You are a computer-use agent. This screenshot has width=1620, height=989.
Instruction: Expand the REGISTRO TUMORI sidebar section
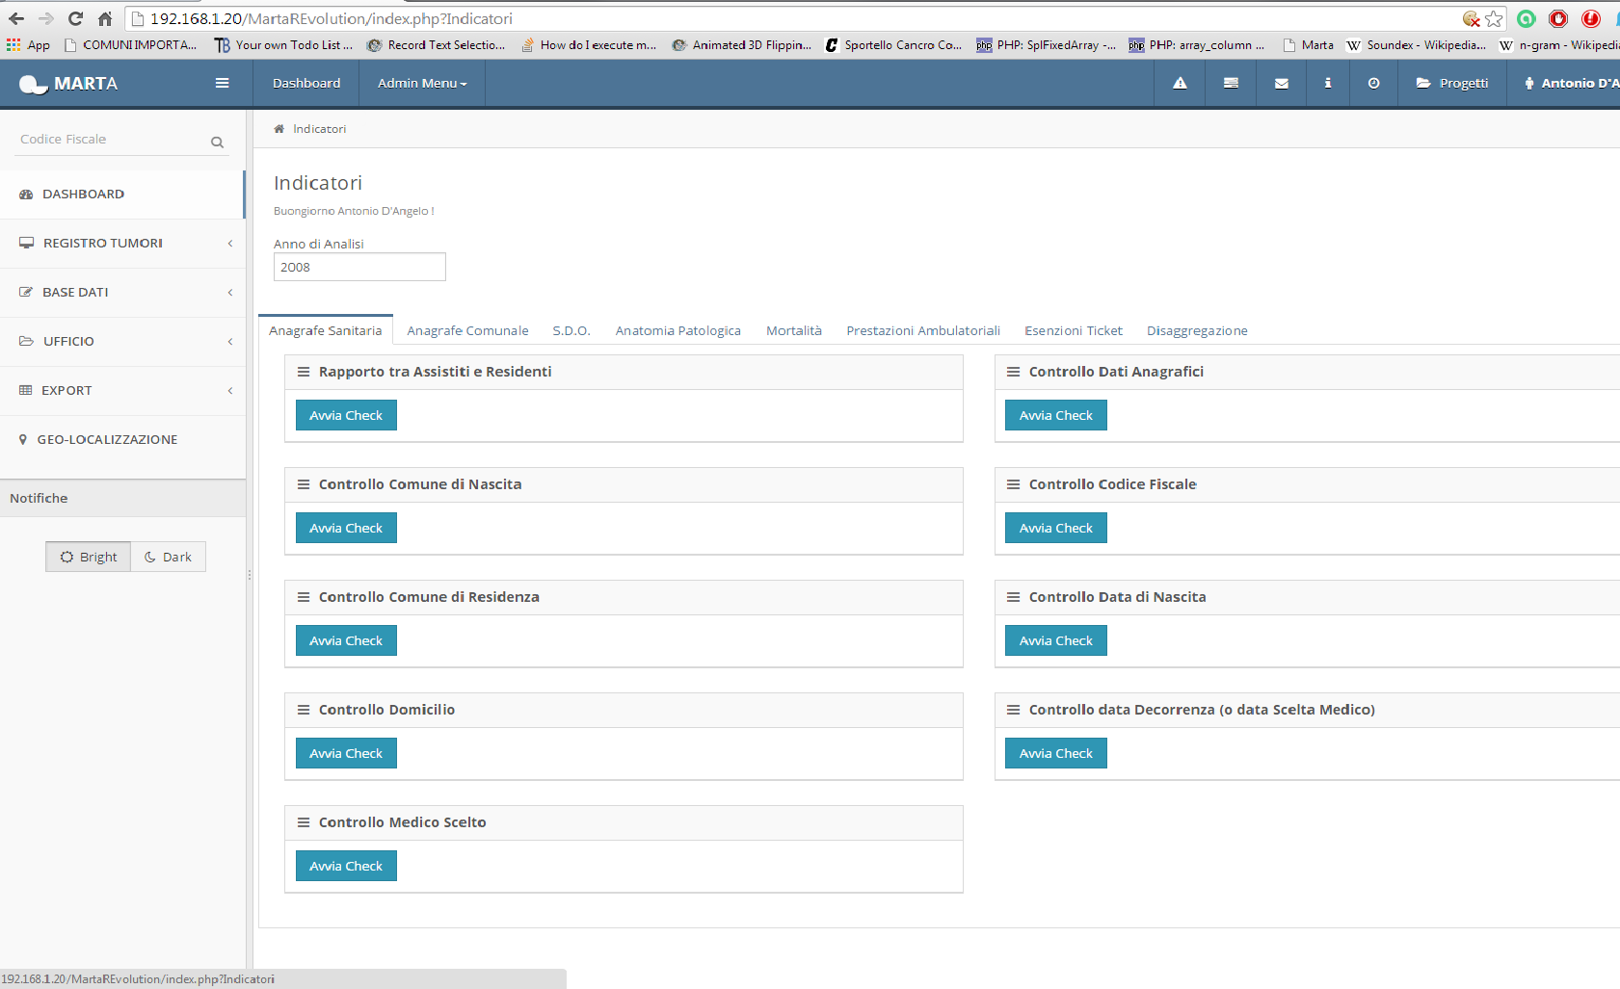pos(102,243)
